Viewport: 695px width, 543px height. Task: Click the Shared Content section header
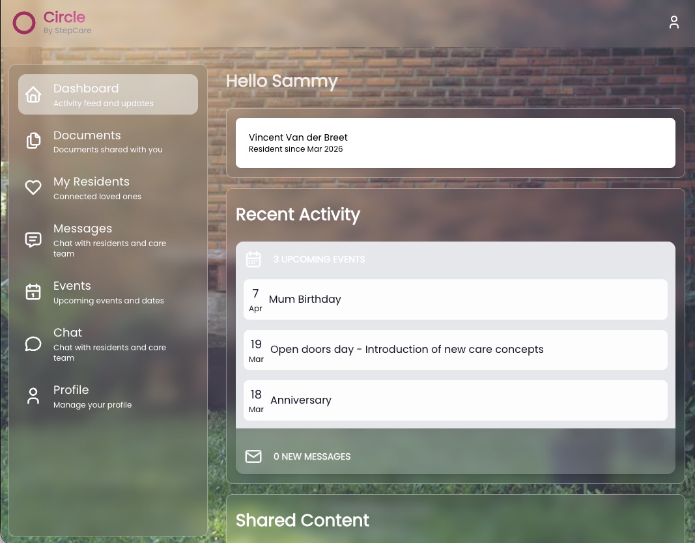click(302, 520)
